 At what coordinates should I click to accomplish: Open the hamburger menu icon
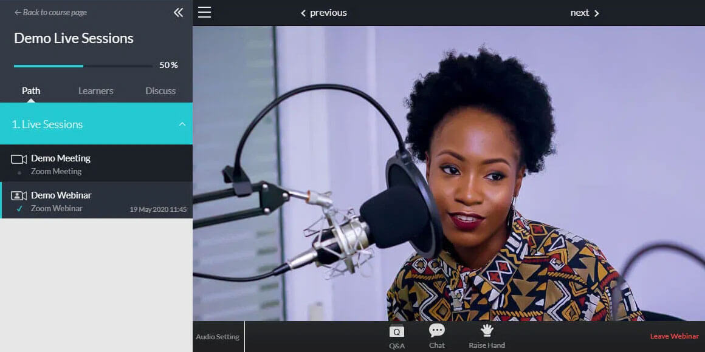(x=204, y=13)
